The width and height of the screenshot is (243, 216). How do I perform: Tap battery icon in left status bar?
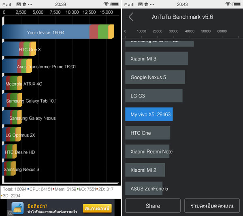tap(115, 4)
